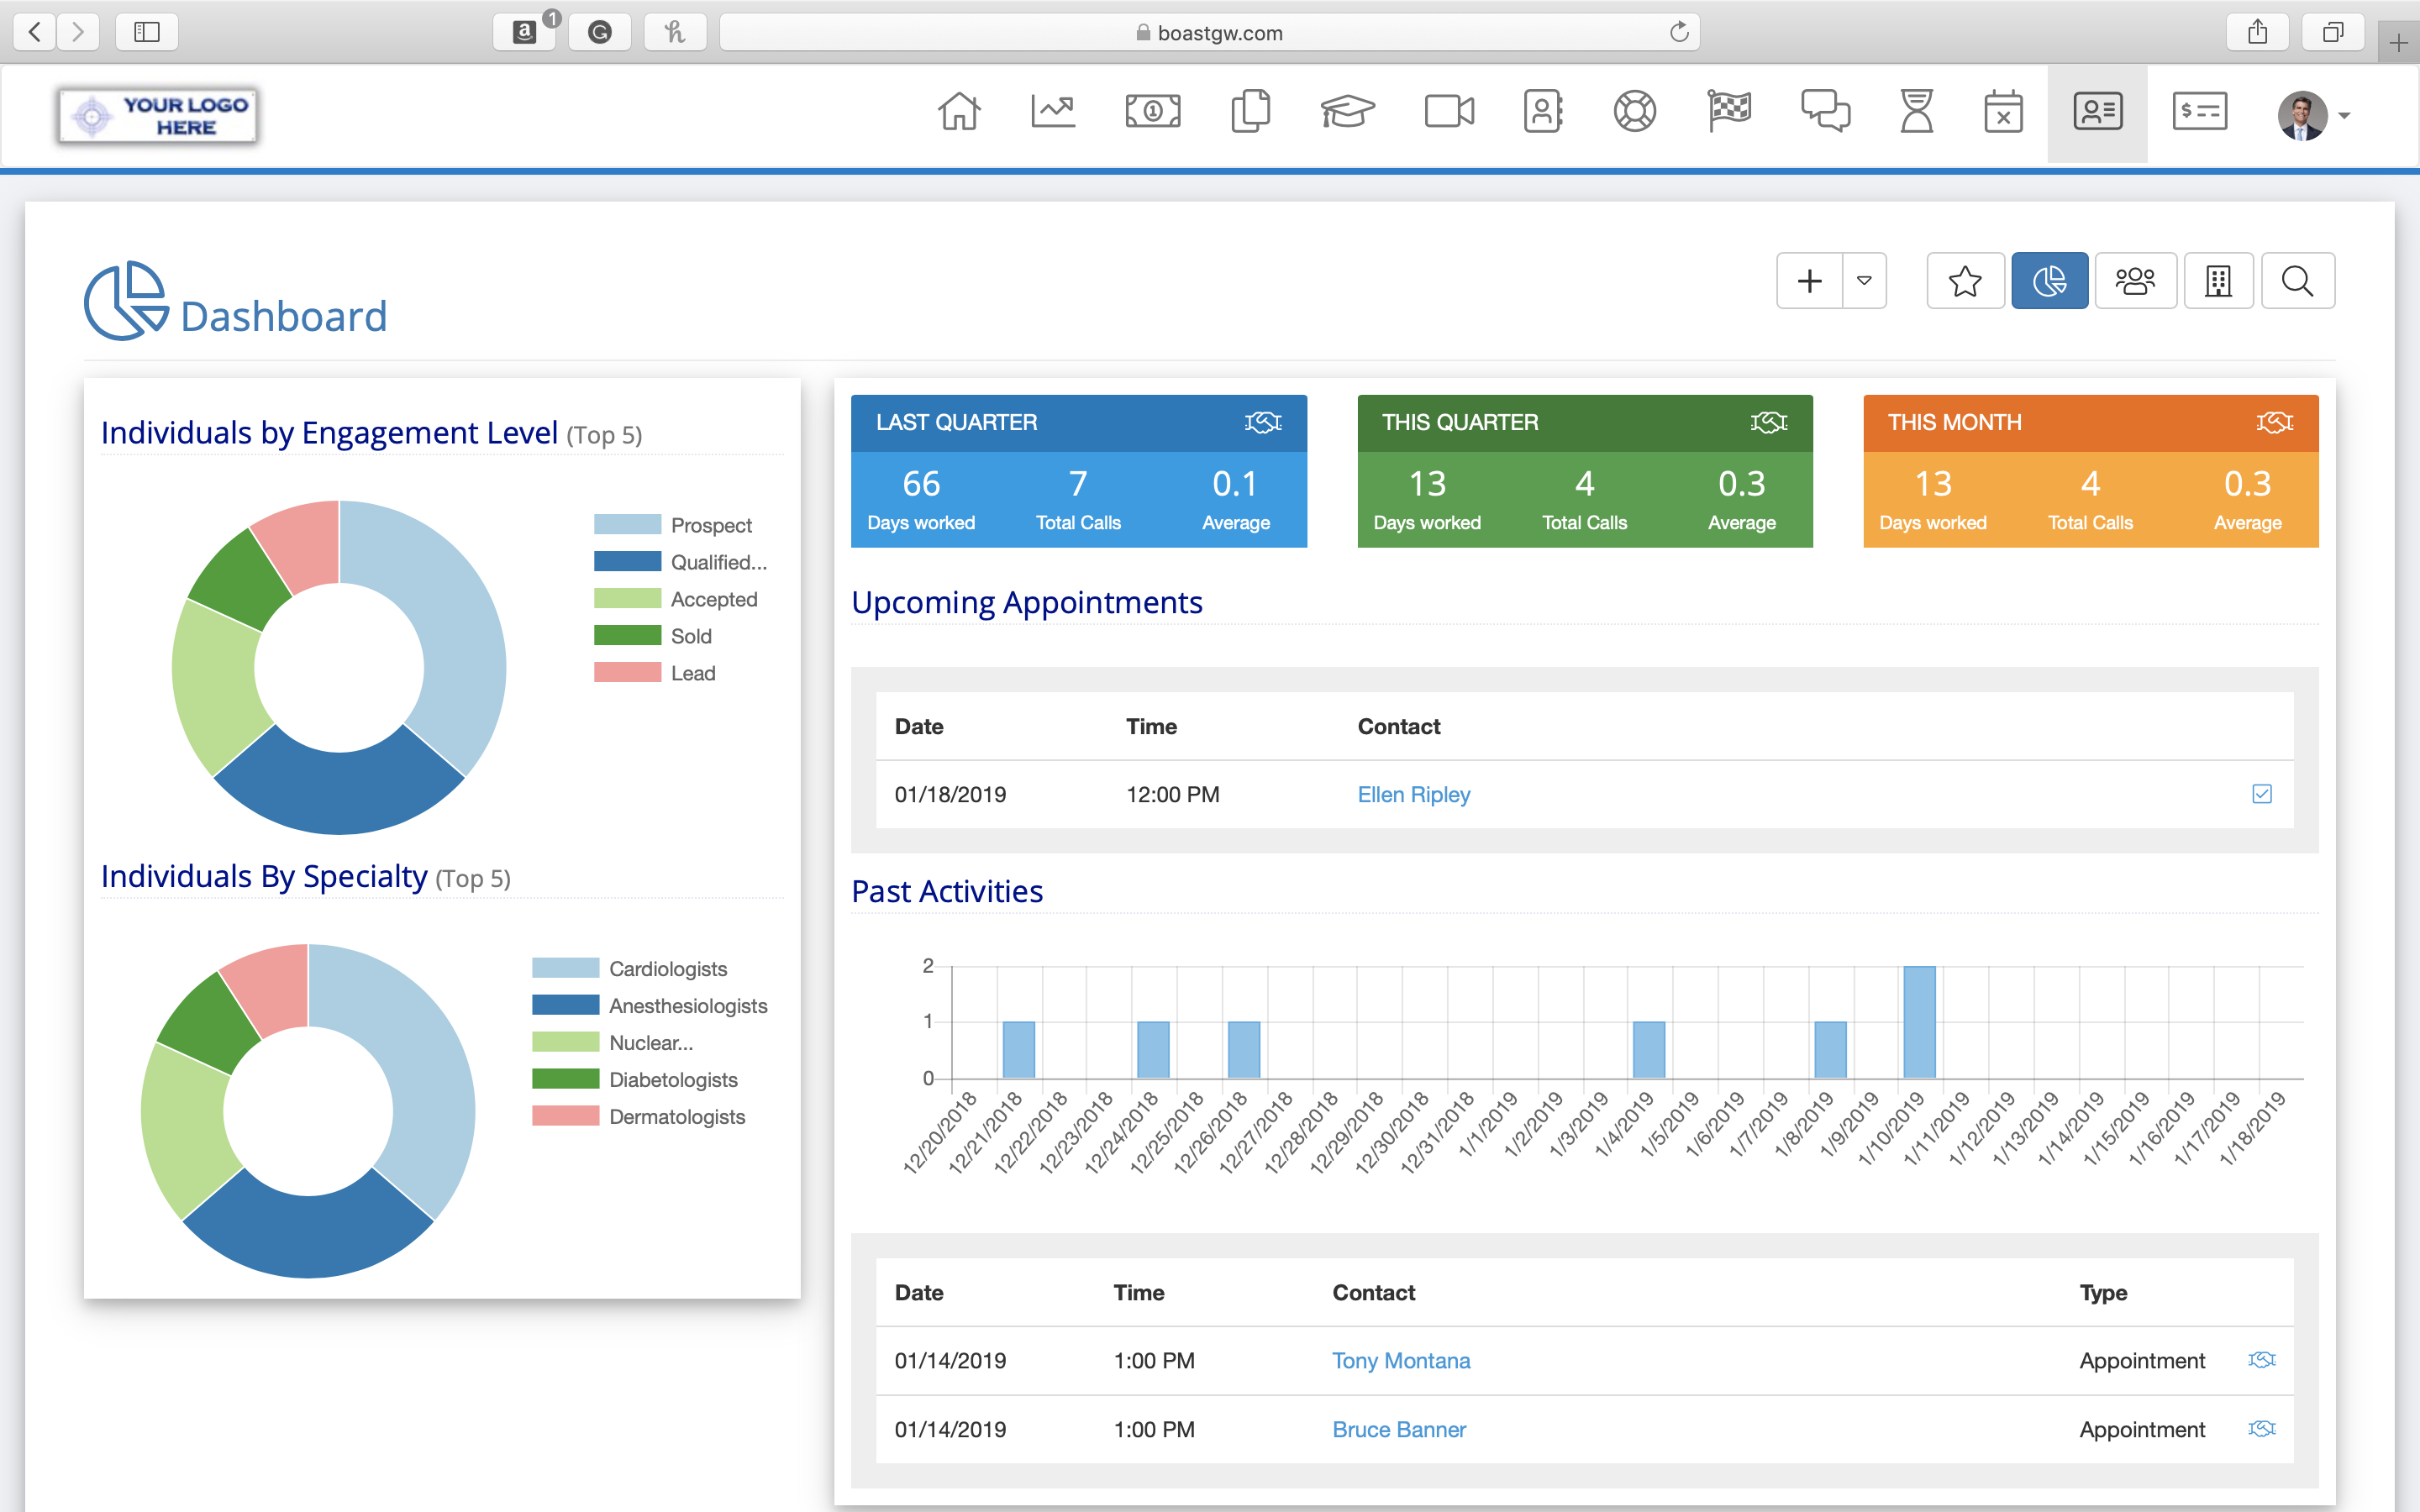Click the 1/10/2019 bar in Past Activities
The width and height of the screenshot is (2420, 1512).
(x=1919, y=1022)
